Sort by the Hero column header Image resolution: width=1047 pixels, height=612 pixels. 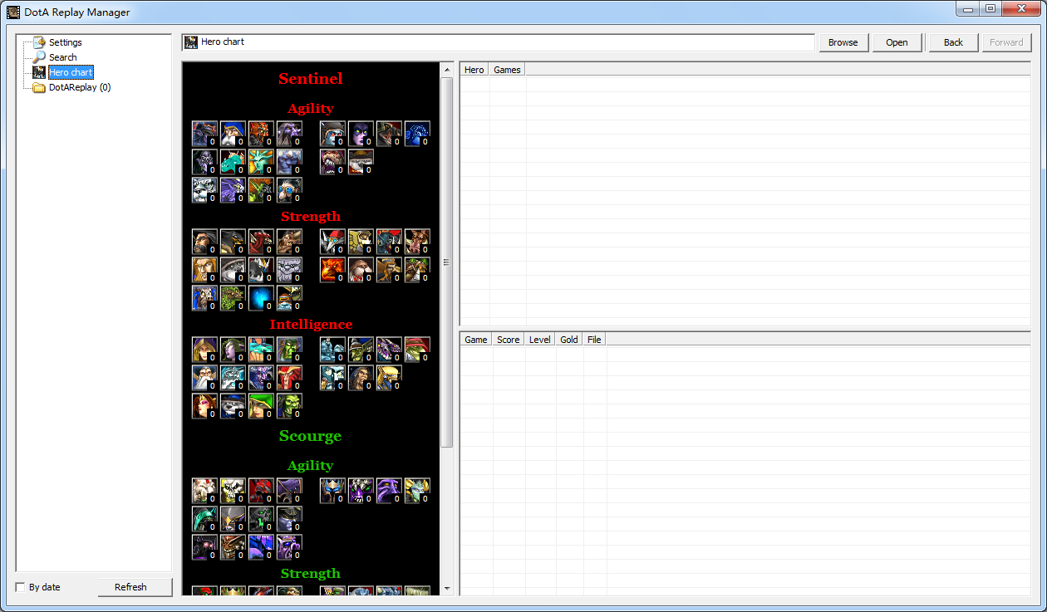474,70
